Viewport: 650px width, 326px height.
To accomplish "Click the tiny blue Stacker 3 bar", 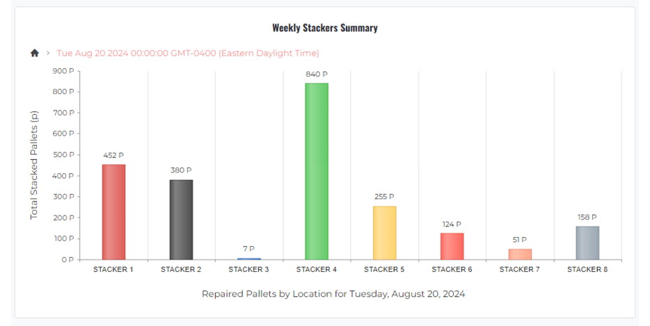I will [249, 259].
